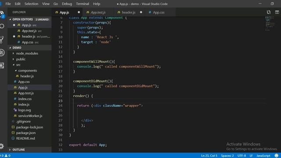Select App.css in Open Editors list
281x158 pixels.
[x=29, y=42]
